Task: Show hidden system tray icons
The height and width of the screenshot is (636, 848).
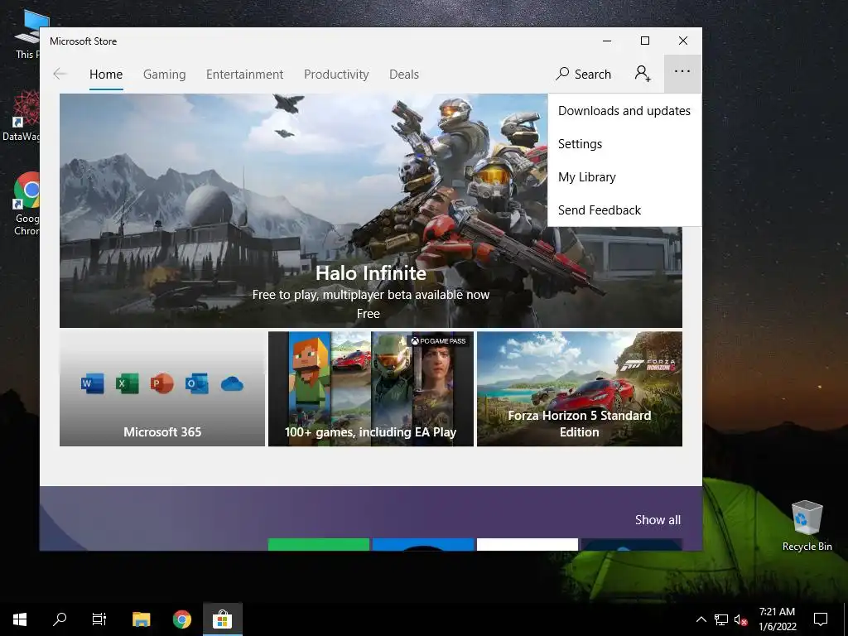Action: point(701,619)
